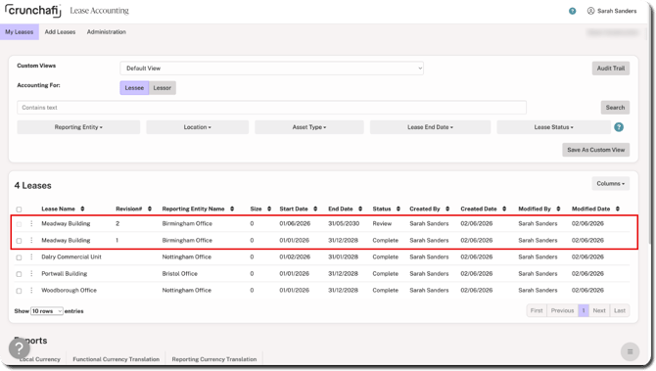Expand the Location filter
The height and width of the screenshot is (371, 656).
pos(198,127)
